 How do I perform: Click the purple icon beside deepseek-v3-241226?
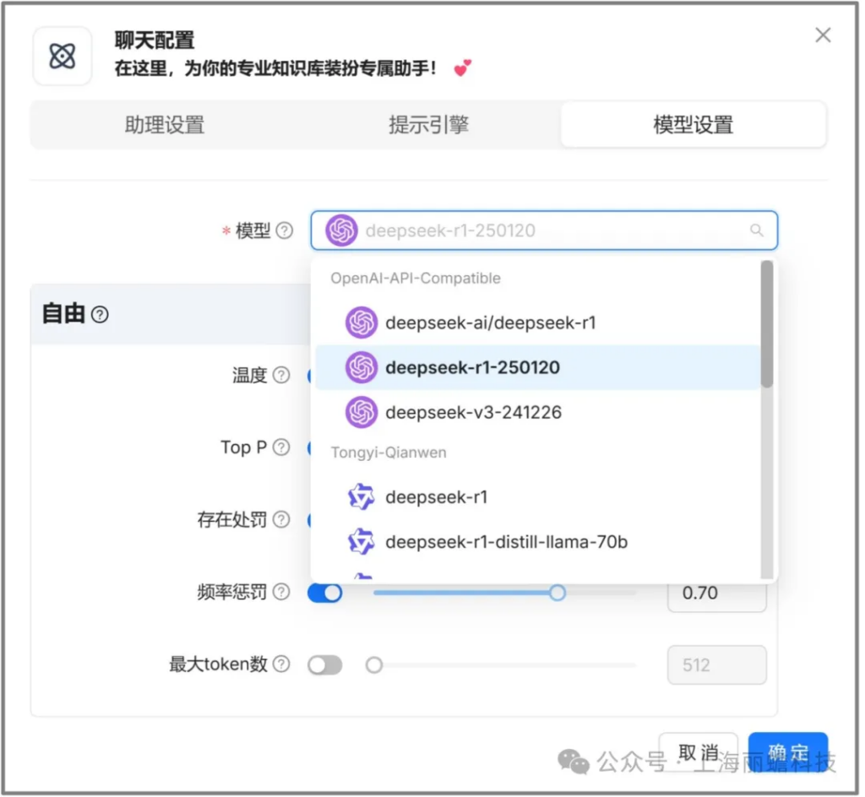(x=362, y=412)
